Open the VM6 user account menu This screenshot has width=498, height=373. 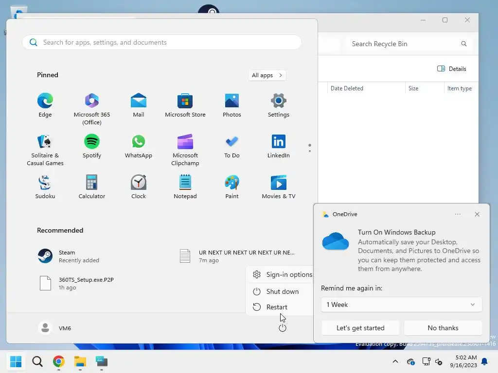pos(54,328)
